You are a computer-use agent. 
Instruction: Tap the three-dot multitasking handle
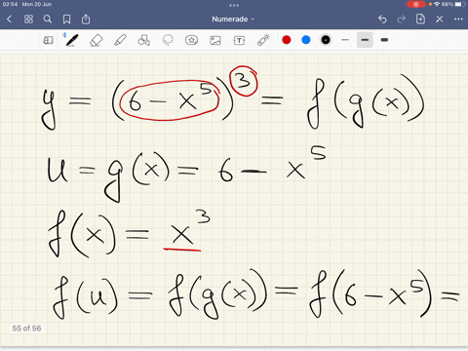[234, 5]
